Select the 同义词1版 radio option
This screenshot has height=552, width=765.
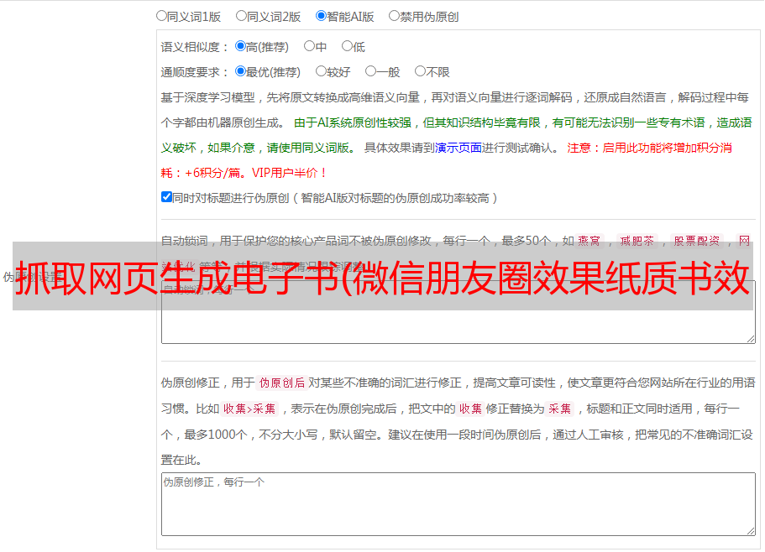click(x=161, y=16)
